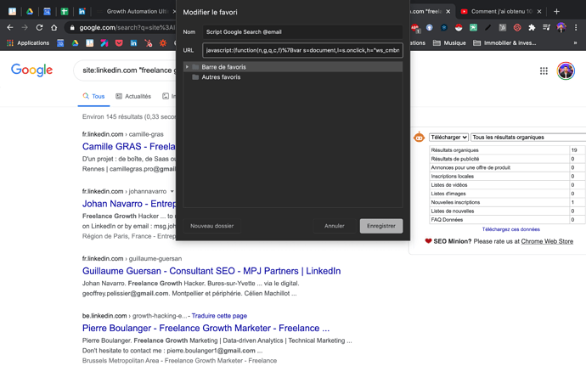
Task: Open the Chrome three-dot menu
Action: pos(576,27)
